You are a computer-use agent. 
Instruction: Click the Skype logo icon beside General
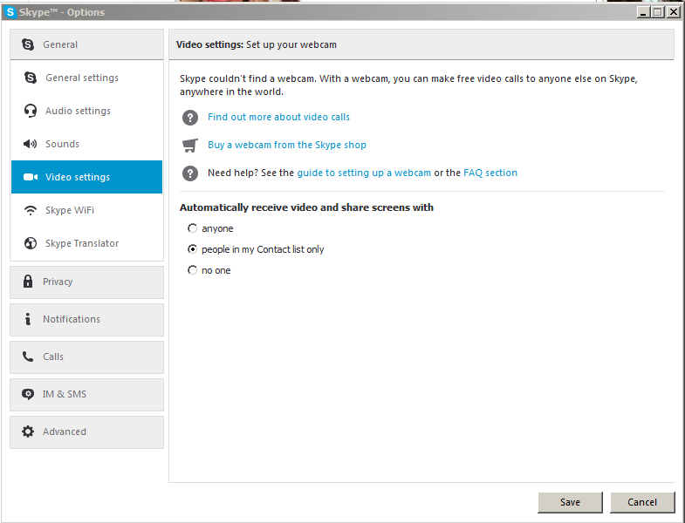pyautogui.click(x=28, y=44)
